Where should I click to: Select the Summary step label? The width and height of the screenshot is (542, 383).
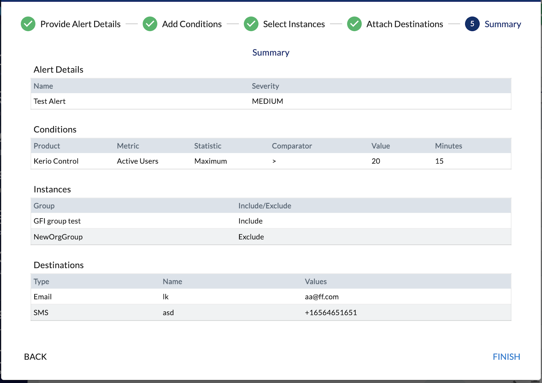(503, 24)
